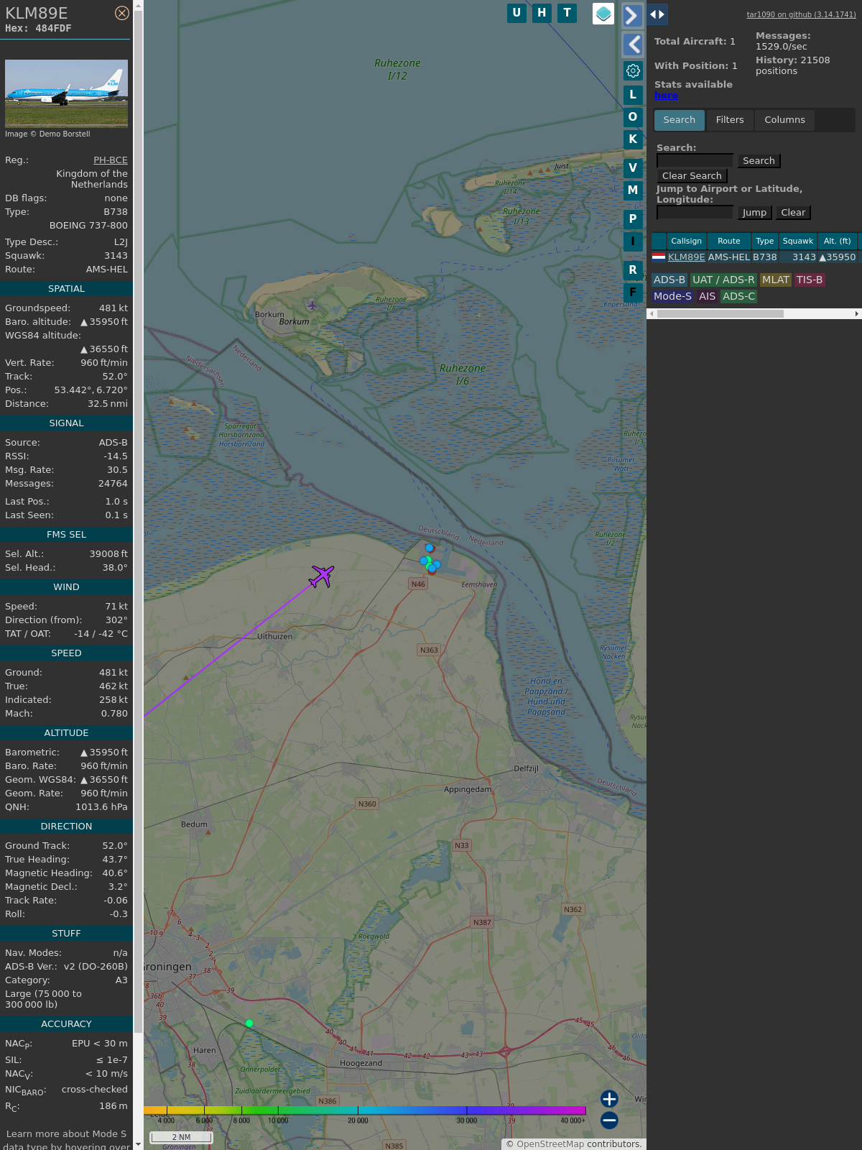Viewport: 862px width, 1150px height.
Task: Click the T map button
Action: pos(567,13)
